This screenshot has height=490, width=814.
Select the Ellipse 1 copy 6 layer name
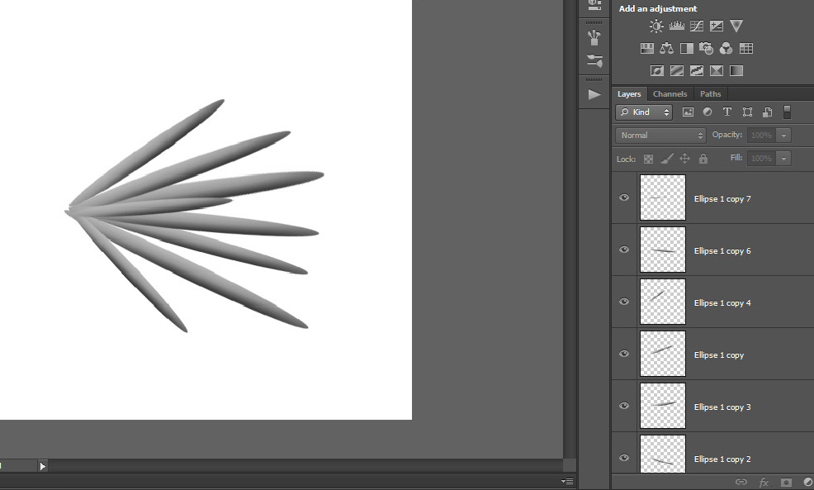(722, 251)
